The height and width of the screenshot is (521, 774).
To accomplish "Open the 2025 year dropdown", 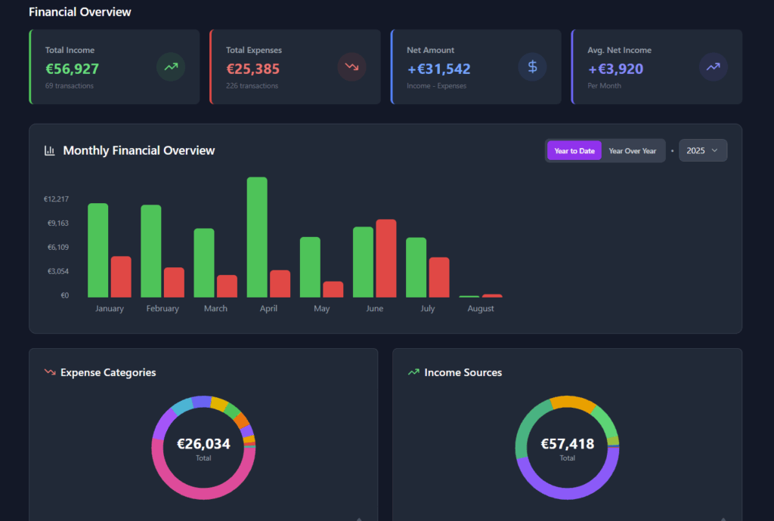I will click(702, 150).
